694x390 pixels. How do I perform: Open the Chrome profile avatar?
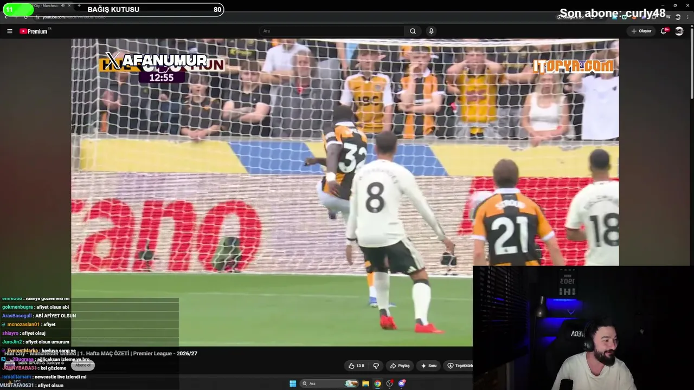(x=678, y=17)
